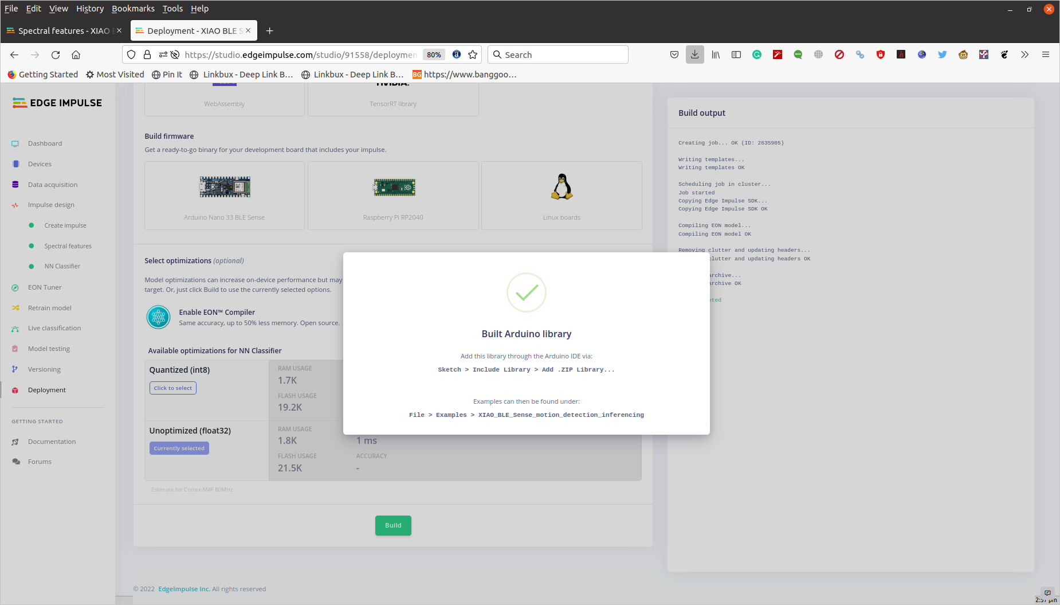Open Impulse design section
This screenshot has height=605, width=1060.
point(51,205)
